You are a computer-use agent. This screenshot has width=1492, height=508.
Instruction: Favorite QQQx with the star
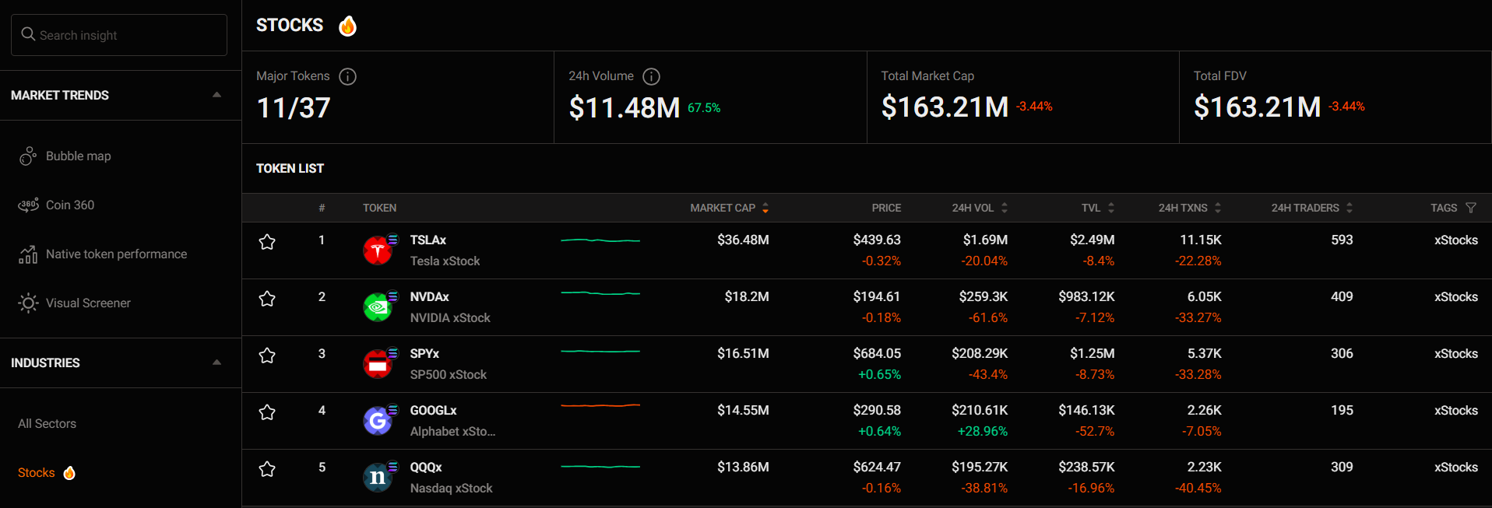(x=267, y=469)
